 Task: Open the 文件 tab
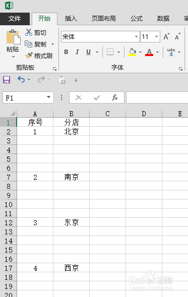[15, 19]
